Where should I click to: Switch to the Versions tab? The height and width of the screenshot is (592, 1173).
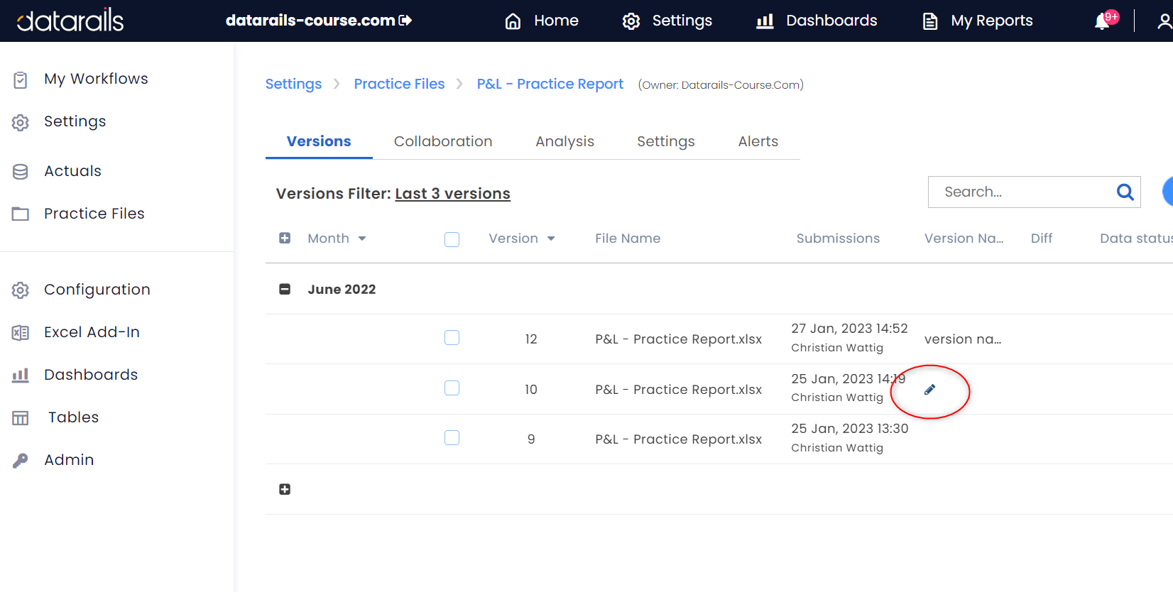click(x=319, y=141)
